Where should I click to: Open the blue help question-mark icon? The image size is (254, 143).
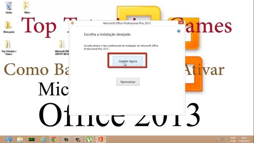pyautogui.click(x=179, y=31)
